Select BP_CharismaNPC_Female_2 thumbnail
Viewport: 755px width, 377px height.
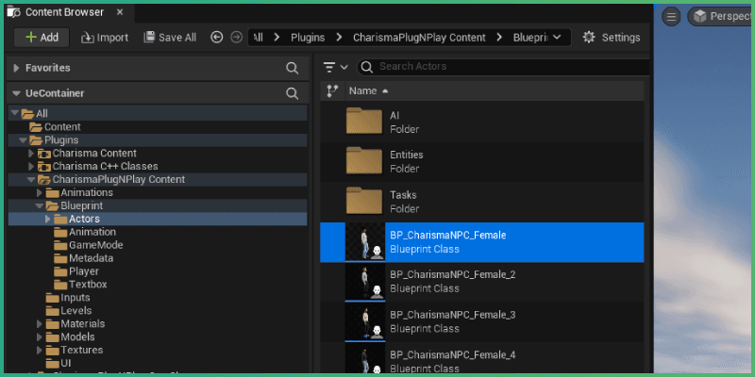pyautogui.click(x=365, y=282)
